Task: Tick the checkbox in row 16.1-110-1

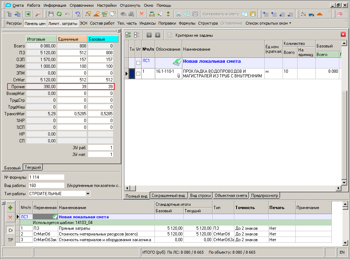Action: click(x=138, y=74)
